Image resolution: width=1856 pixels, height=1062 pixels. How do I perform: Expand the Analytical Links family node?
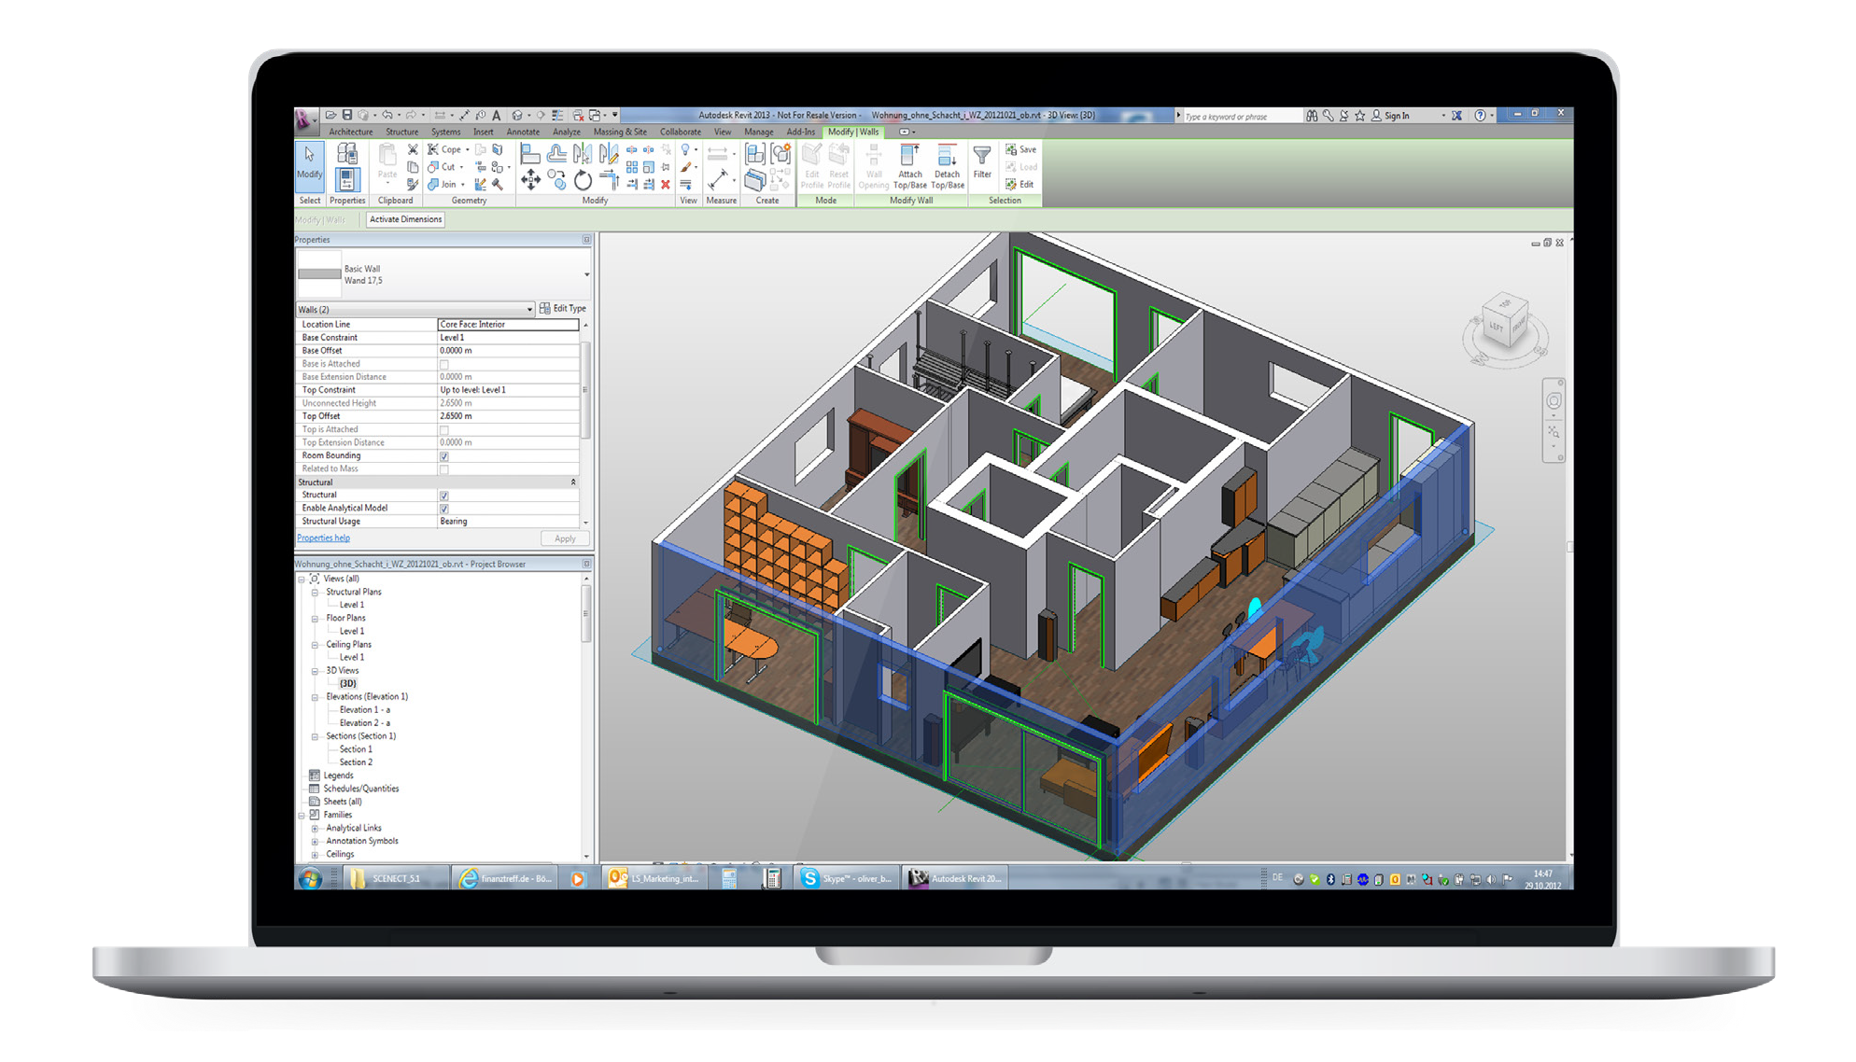(x=316, y=829)
